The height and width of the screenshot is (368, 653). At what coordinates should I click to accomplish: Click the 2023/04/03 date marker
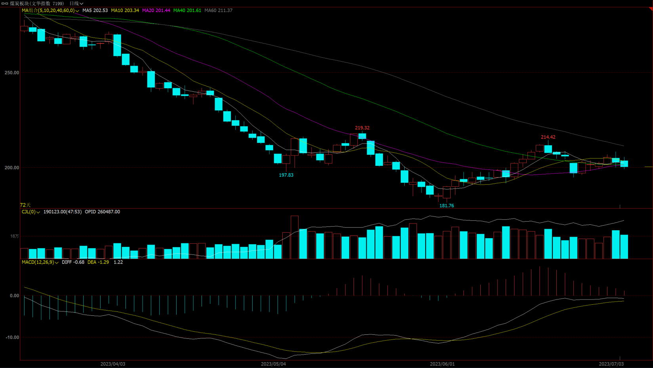(x=113, y=364)
